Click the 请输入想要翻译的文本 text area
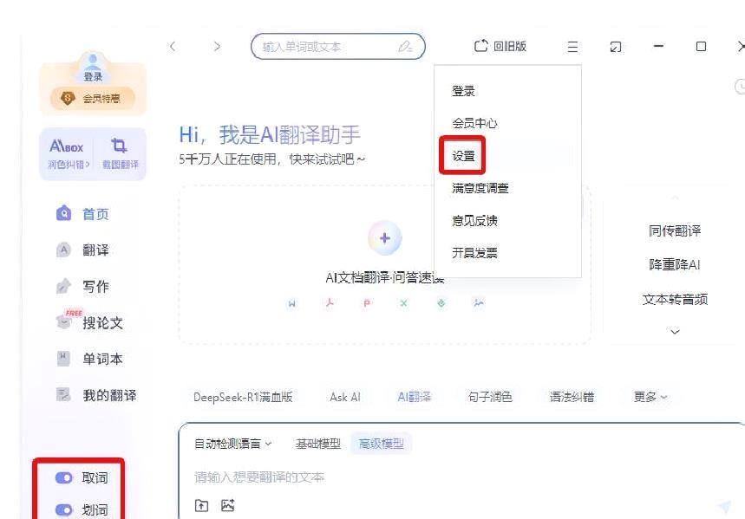 259,477
